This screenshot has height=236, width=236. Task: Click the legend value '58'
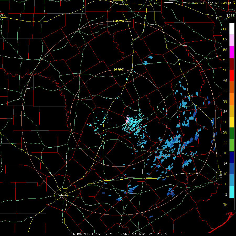coord(225,50)
